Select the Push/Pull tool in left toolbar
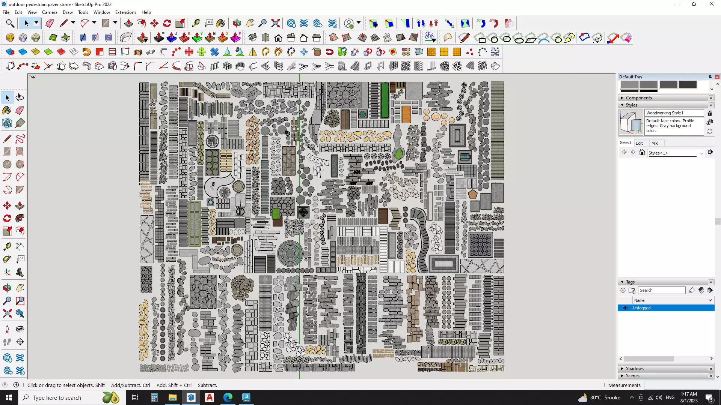 click(x=20, y=206)
